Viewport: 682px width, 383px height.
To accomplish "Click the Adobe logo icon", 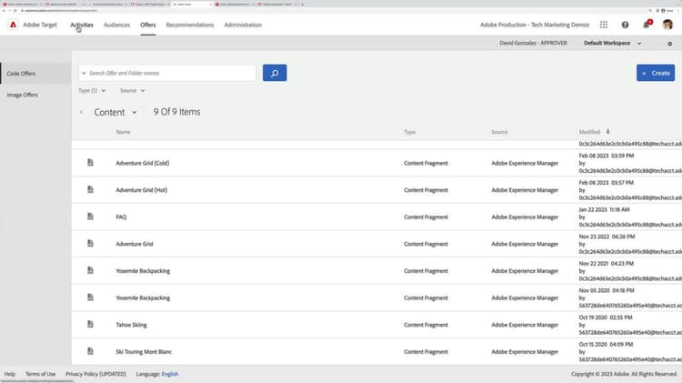I will [13, 25].
